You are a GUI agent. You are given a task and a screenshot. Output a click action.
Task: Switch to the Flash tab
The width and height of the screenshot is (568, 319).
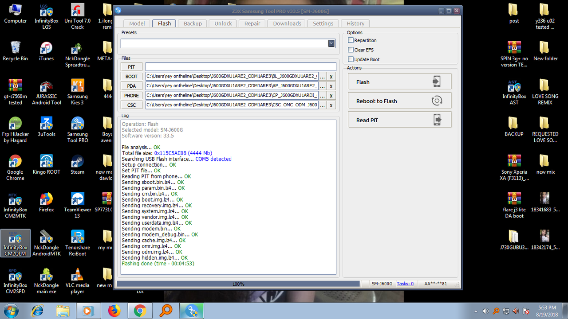164,23
